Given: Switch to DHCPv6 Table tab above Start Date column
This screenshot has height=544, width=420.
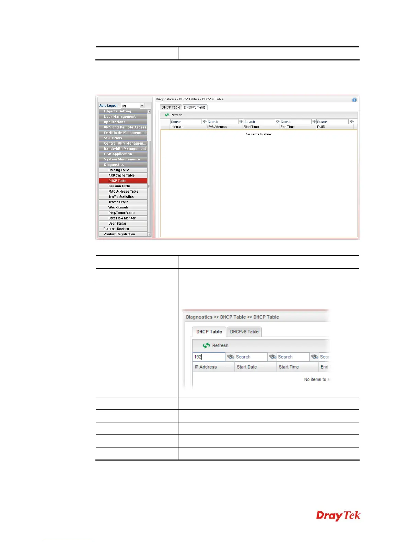Looking at the screenshot, I should (x=244, y=332).
